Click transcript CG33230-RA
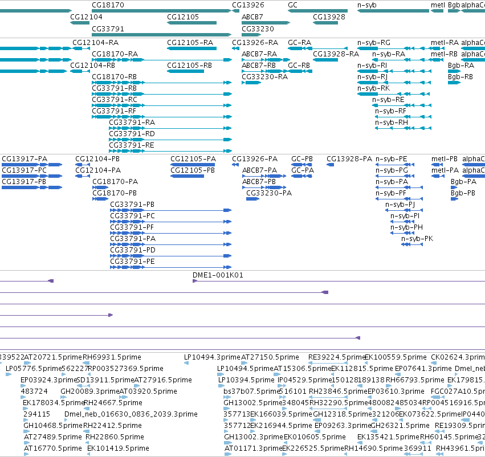Image resolution: width=485 pixels, height=457 pixels. [x=265, y=77]
